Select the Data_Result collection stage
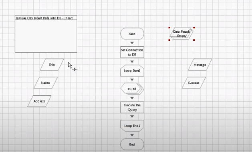Viewport: 252px width, 152px height. [x=181, y=34]
